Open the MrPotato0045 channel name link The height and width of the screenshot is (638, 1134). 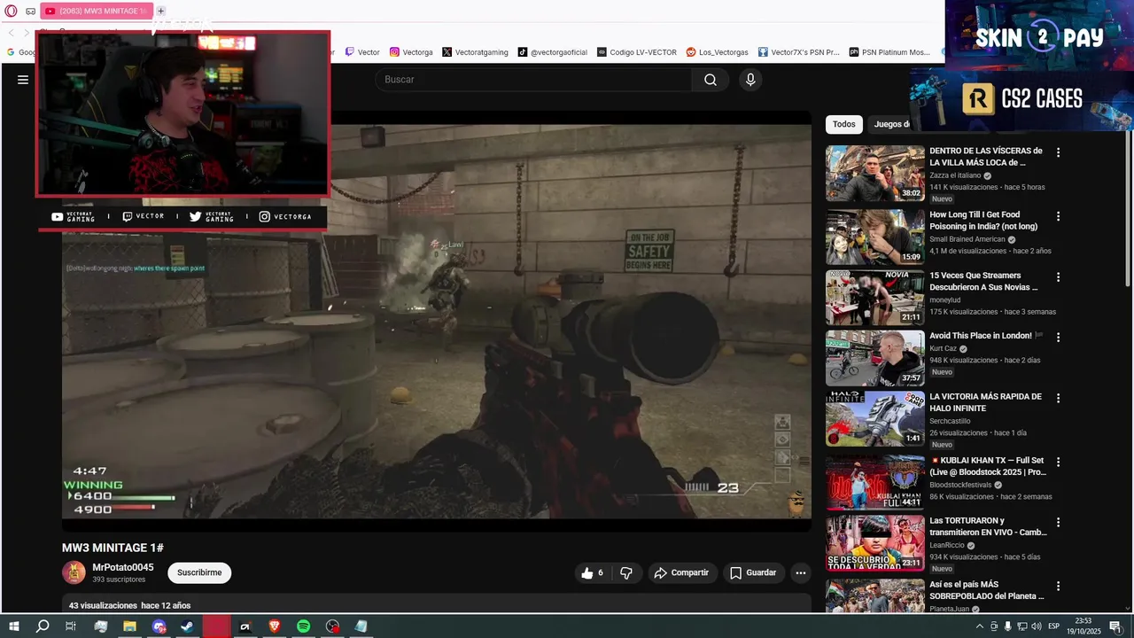[123, 567]
